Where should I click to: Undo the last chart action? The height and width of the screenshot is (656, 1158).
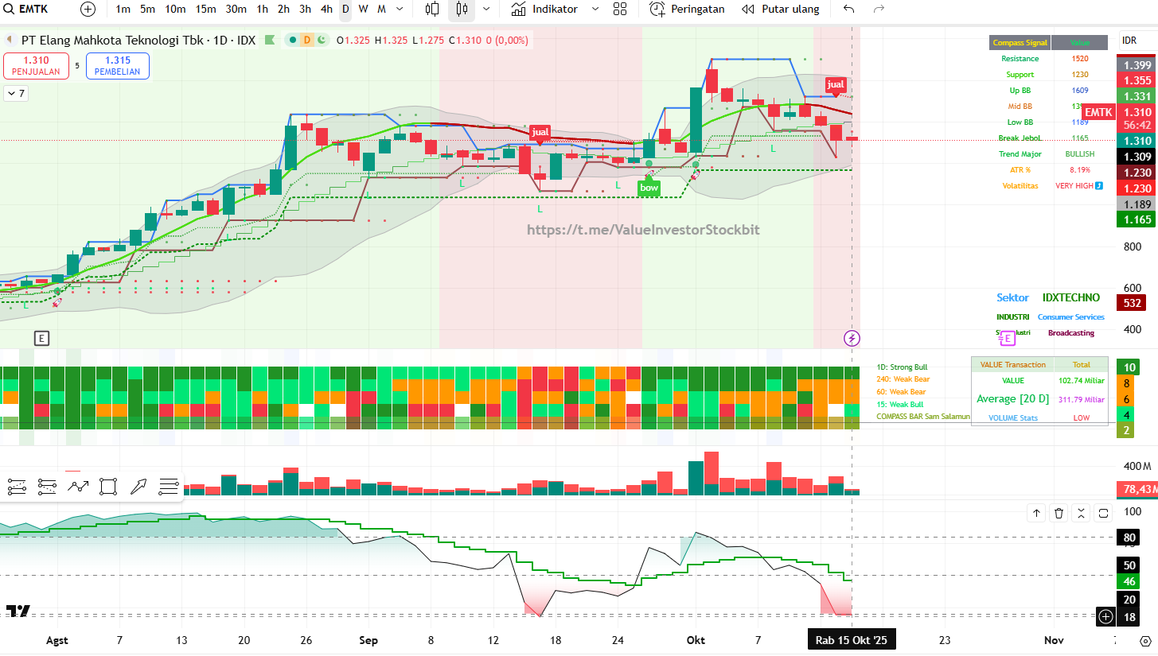(x=849, y=10)
